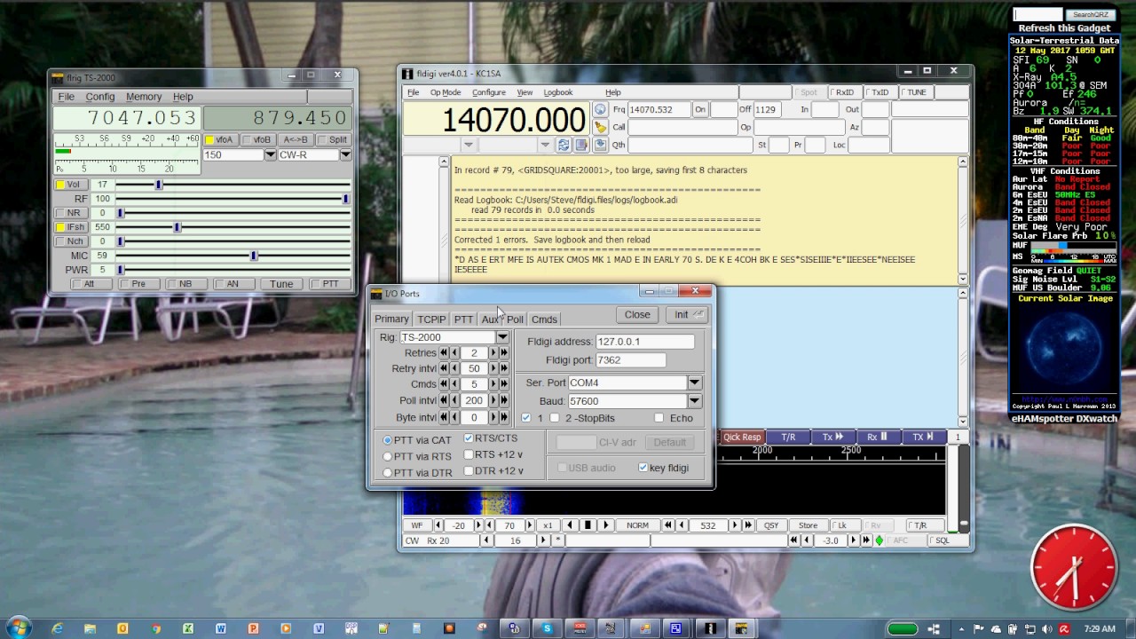Viewport: 1136px width, 639px height.
Task: Click the green diamond indicator next to AFC
Action: point(880,540)
